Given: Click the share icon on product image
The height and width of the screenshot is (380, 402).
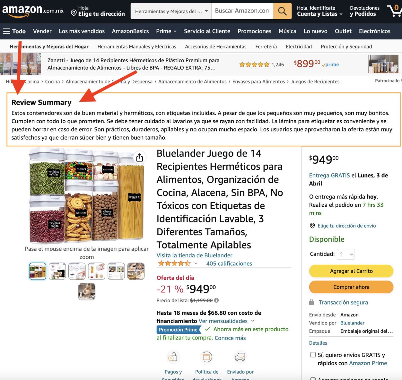Looking at the screenshot, I should pyautogui.click(x=140, y=158).
